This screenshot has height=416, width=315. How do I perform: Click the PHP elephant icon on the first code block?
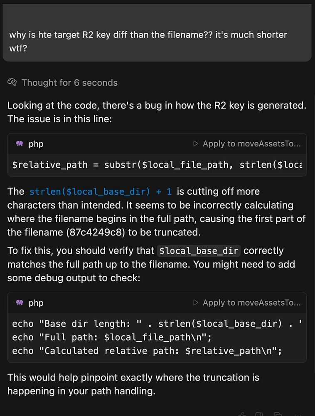pyautogui.click(x=20, y=144)
